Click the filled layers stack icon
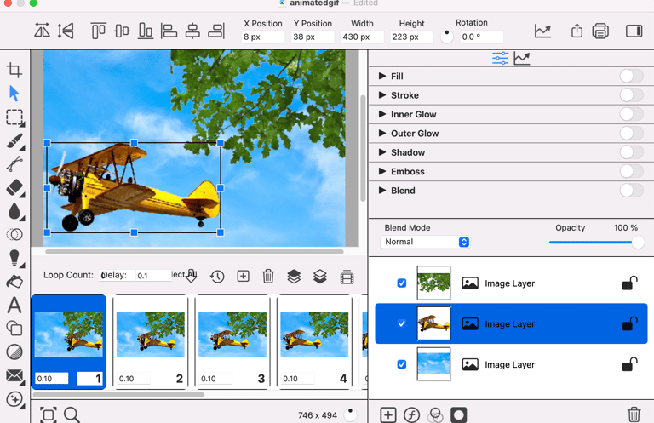Screen dimensions: 654x423 [294, 277]
